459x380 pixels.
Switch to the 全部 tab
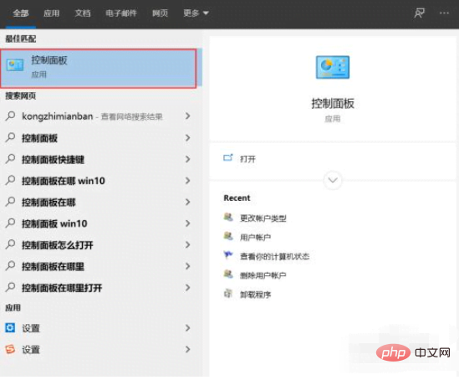(x=21, y=13)
